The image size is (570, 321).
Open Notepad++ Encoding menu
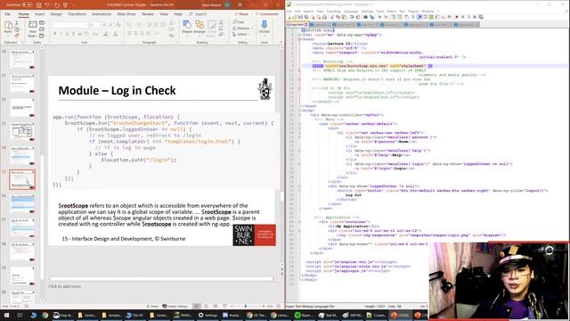pos(333,12)
